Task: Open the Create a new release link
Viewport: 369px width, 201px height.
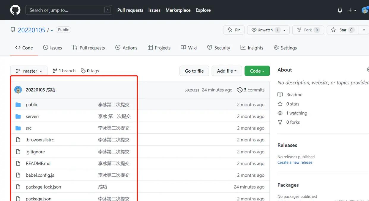Action: pyautogui.click(x=295, y=162)
